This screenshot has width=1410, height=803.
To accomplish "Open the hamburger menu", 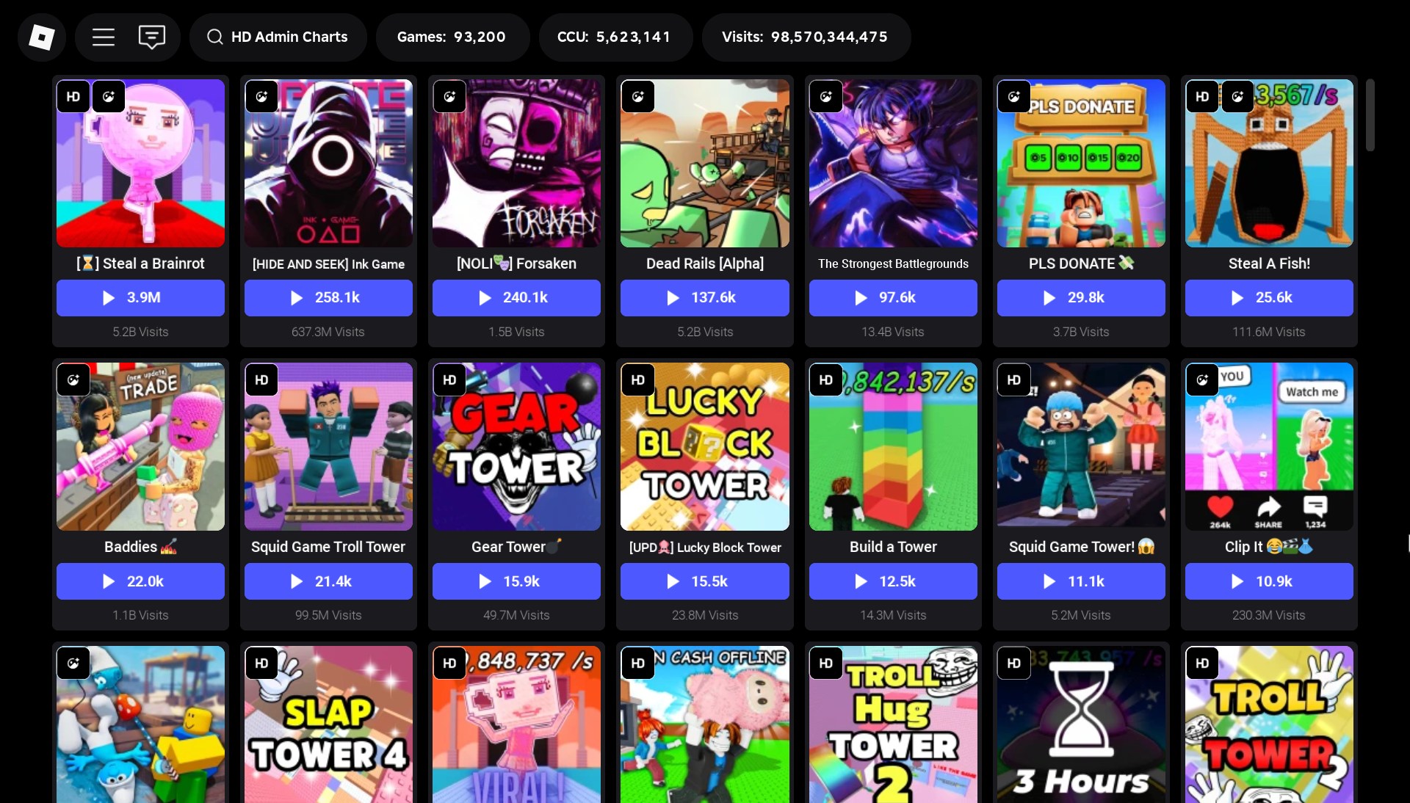I will pos(104,37).
